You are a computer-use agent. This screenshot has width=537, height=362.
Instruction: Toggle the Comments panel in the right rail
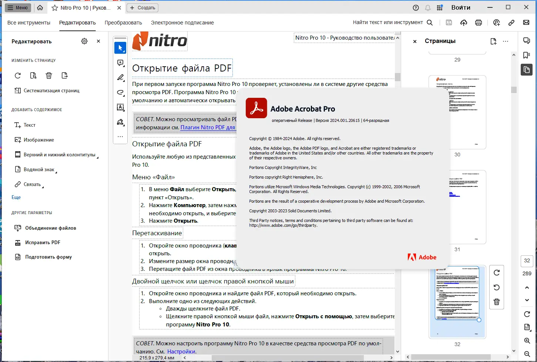(x=527, y=41)
